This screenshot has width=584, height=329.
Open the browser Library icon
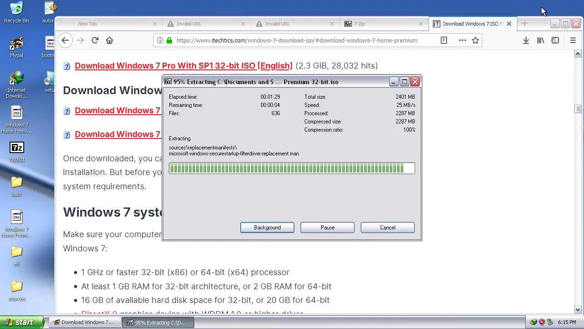click(541, 40)
